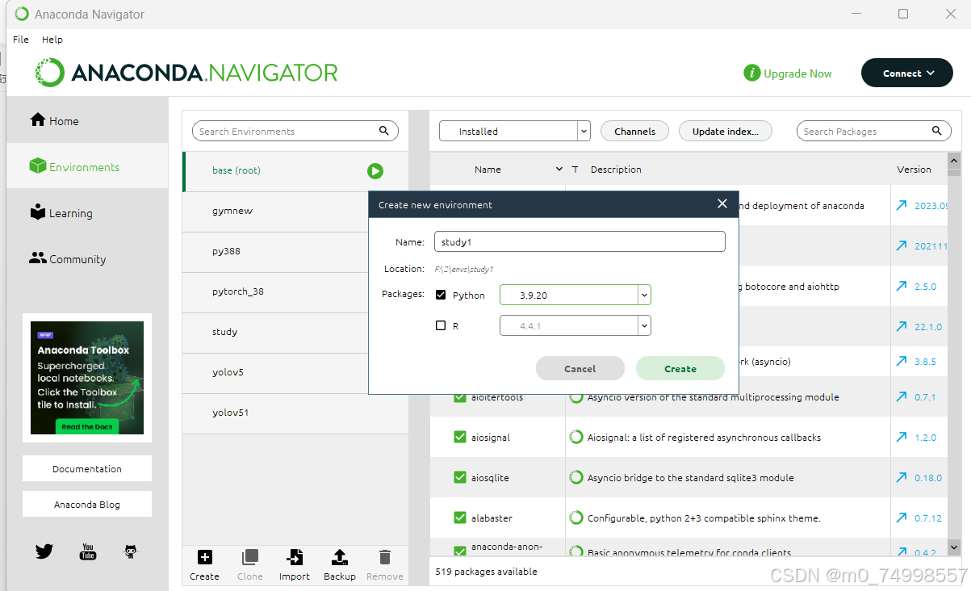Check the R package checkbox
This screenshot has height=591, width=971.
441,325
